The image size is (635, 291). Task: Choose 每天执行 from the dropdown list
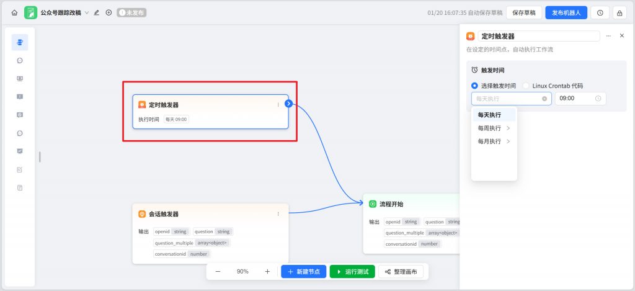tap(494, 115)
